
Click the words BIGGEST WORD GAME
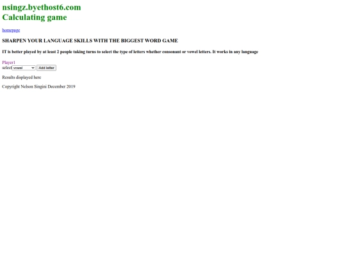pos(149,40)
